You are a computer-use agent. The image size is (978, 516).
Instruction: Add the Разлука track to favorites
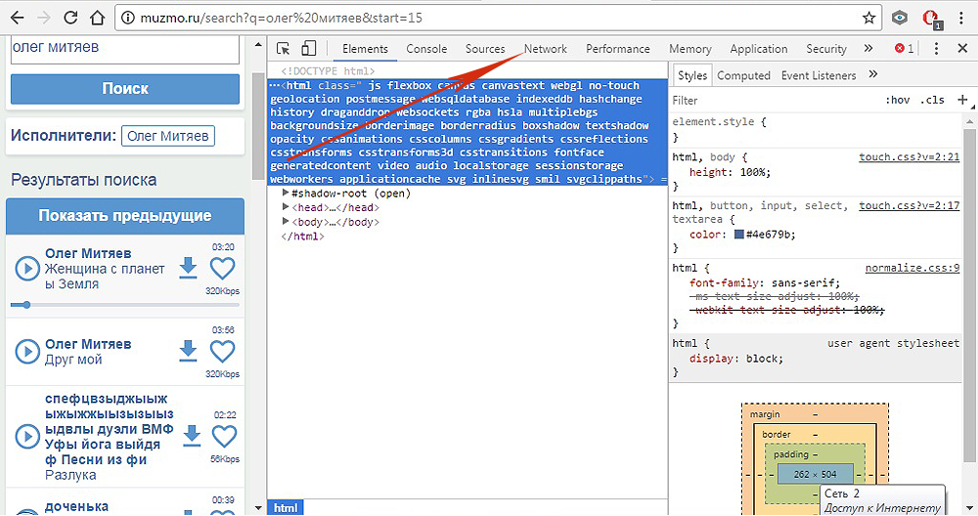pyautogui.click(x=225, y=436)
